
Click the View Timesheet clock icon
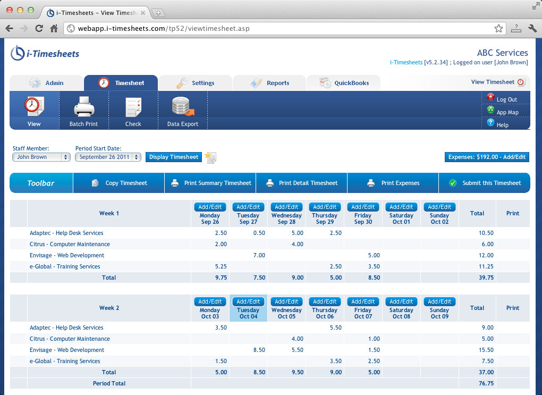pos(521,82)
